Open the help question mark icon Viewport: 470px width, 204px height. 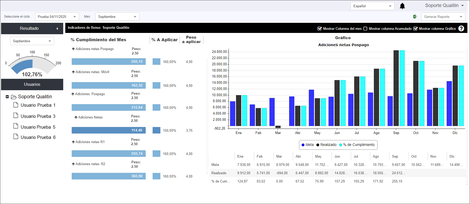[x=461, y=29]
